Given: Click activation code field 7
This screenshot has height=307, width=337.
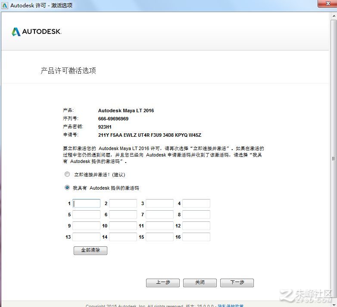Looking at the screenshot, I should pos(160,215).
